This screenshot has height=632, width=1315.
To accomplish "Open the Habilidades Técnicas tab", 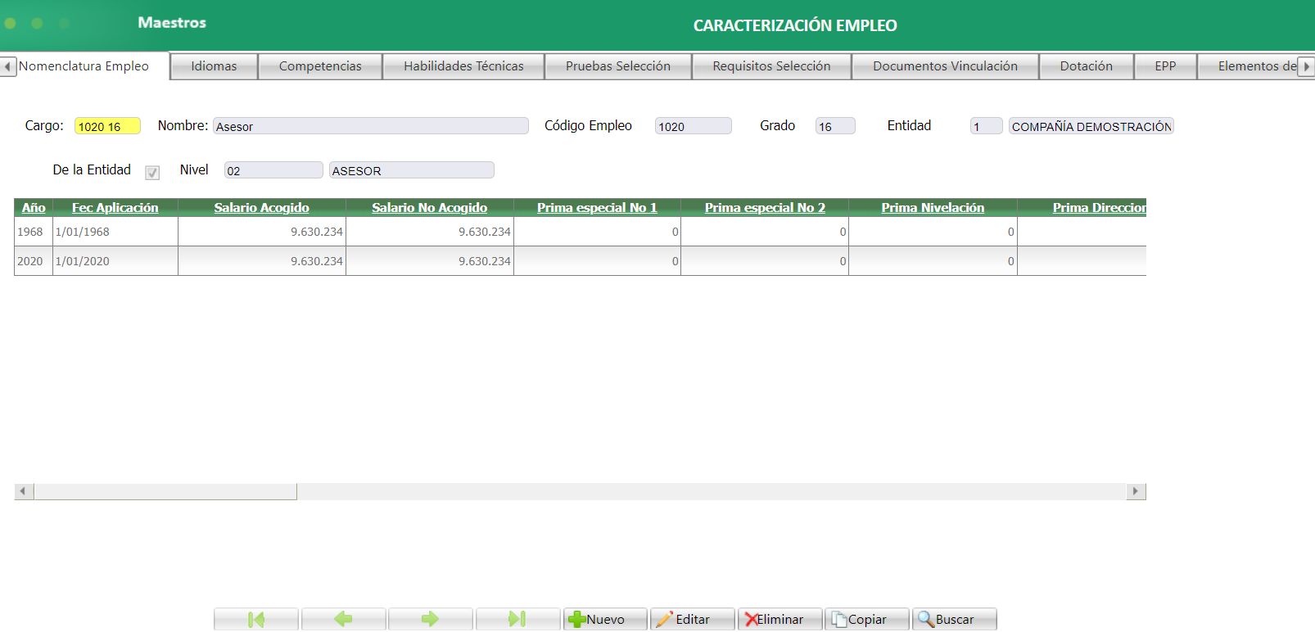I will 463,66.
